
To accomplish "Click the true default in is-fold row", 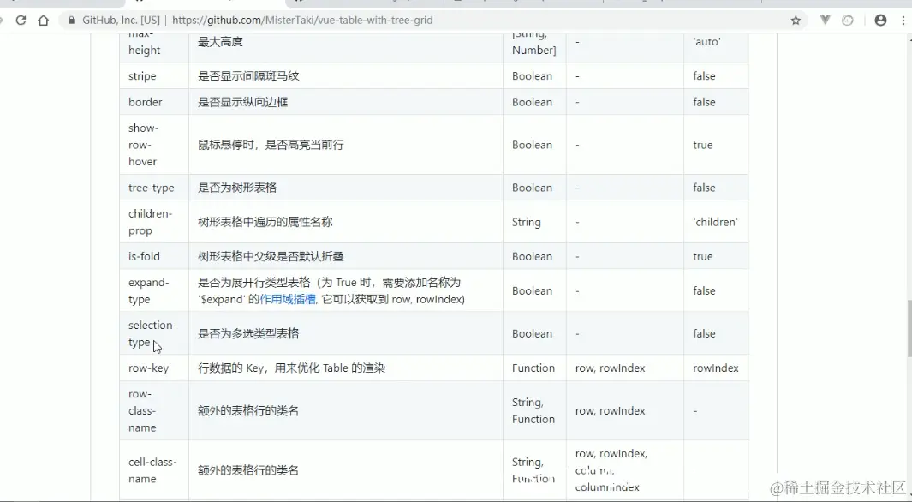I will pos(702,256).
